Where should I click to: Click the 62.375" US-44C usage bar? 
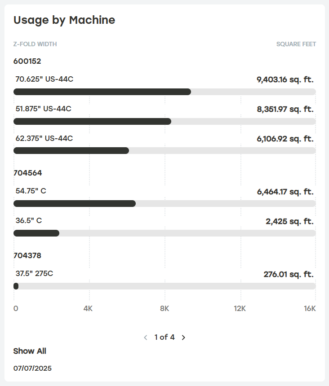(71, 151)
